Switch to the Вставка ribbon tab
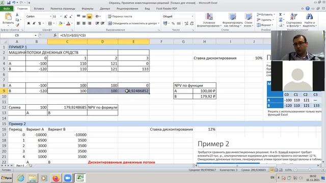 [39, 9]
